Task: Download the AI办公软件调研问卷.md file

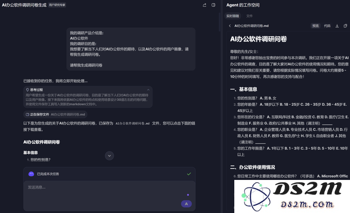Action: coord(337,26)
